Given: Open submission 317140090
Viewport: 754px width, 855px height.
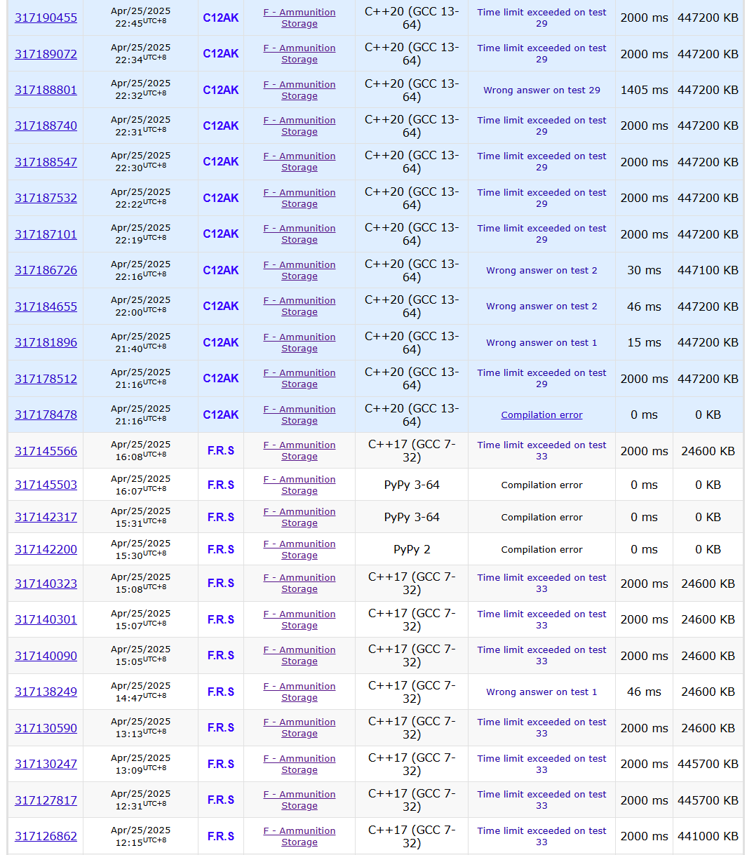Looking at the screenshot, I should coord(46,656).
